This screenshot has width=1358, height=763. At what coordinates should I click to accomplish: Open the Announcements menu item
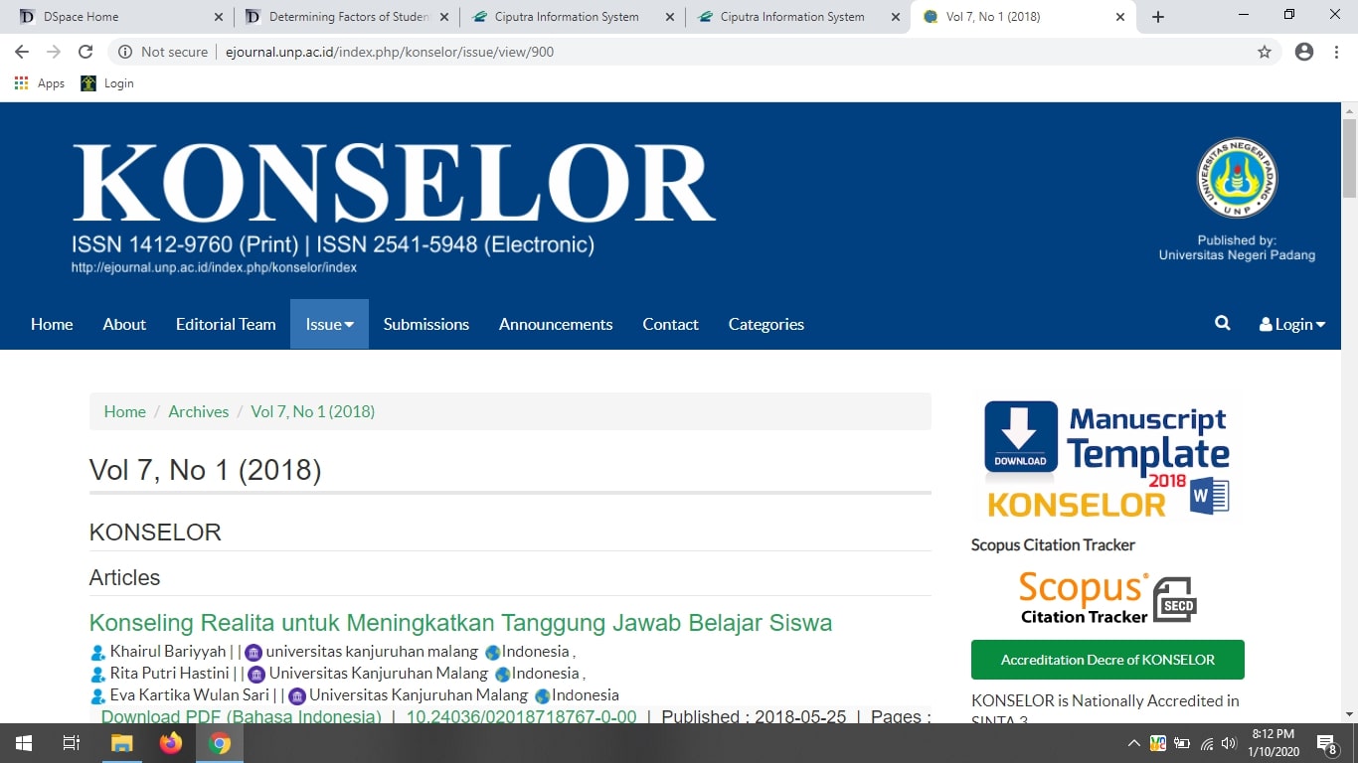tap(556, 324)
